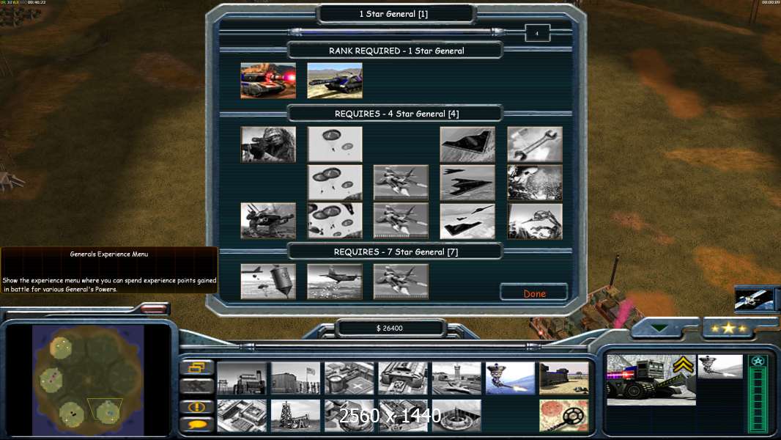This screenshot has width=781, height=440.
Task: Click the greyed-out jet button in sidebar
Action: (197, 386)
